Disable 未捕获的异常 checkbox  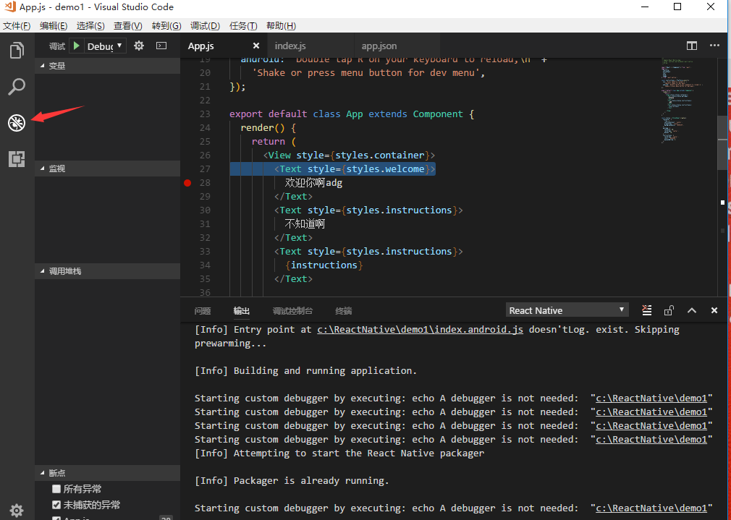coord(56,505)
